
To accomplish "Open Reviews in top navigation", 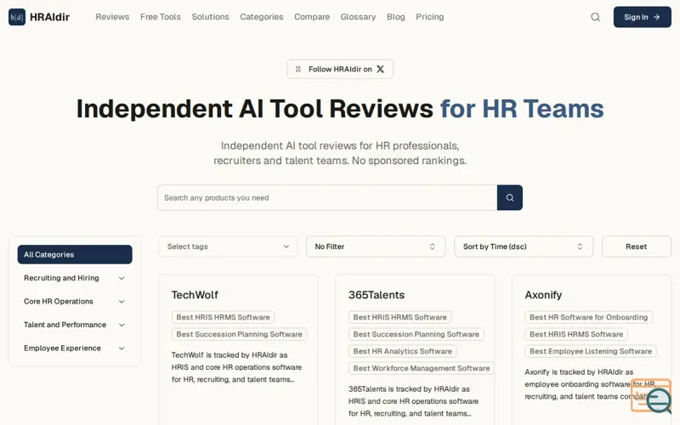I will tap(112, 17).
